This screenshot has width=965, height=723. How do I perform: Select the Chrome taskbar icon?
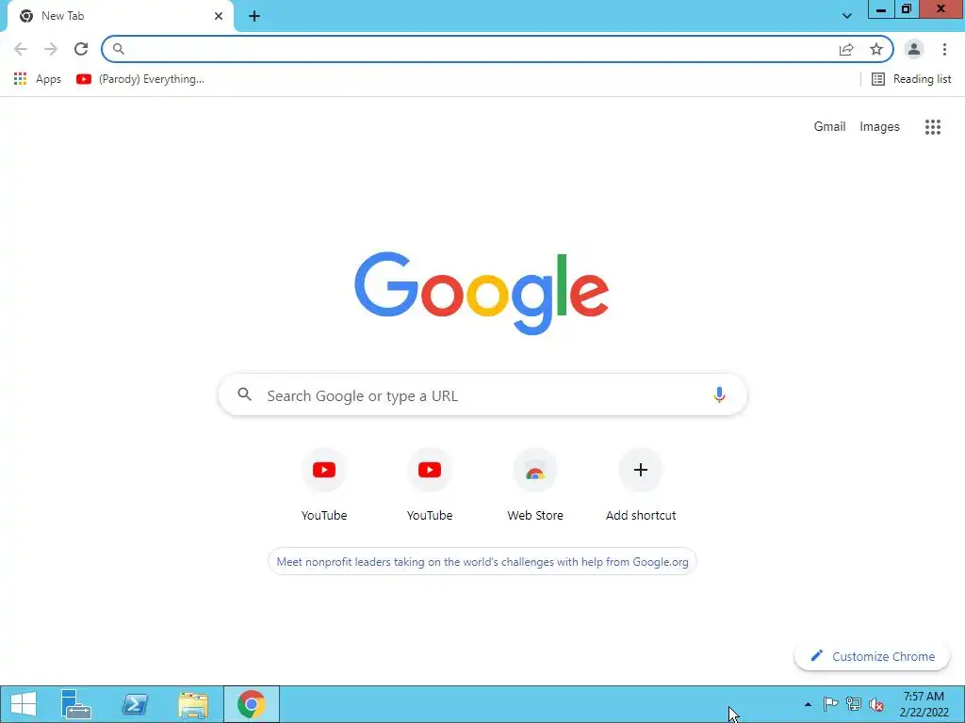pyautogui.click(x=251, y=704)
